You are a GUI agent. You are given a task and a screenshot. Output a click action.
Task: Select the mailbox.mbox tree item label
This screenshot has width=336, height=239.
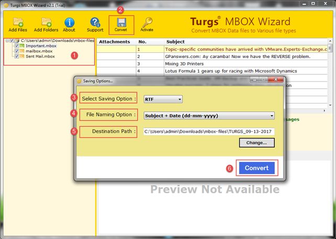(x=39, y=51)
